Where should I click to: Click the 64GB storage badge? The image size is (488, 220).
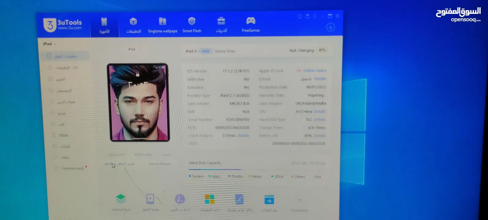[205, 51]
